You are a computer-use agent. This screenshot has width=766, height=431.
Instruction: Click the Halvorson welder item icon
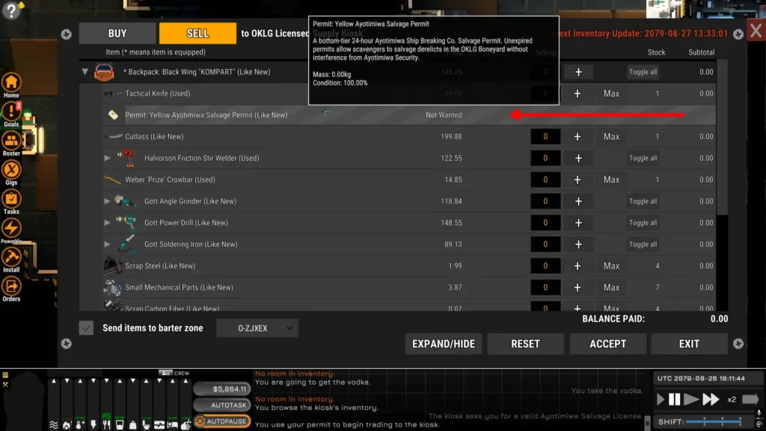126,158
